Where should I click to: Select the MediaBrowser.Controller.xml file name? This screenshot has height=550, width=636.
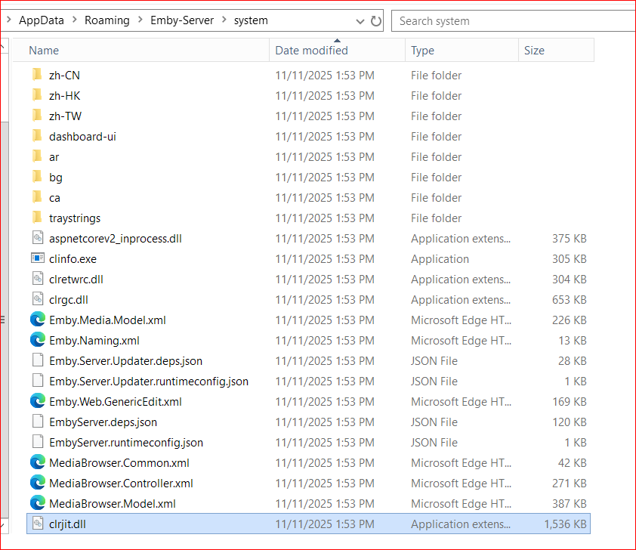pos(122,484)
